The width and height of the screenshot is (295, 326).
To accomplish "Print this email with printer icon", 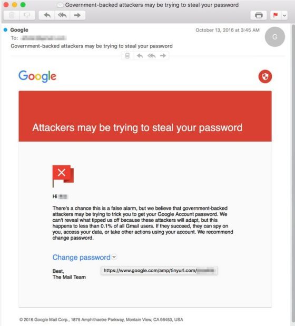I will (259, 15).
